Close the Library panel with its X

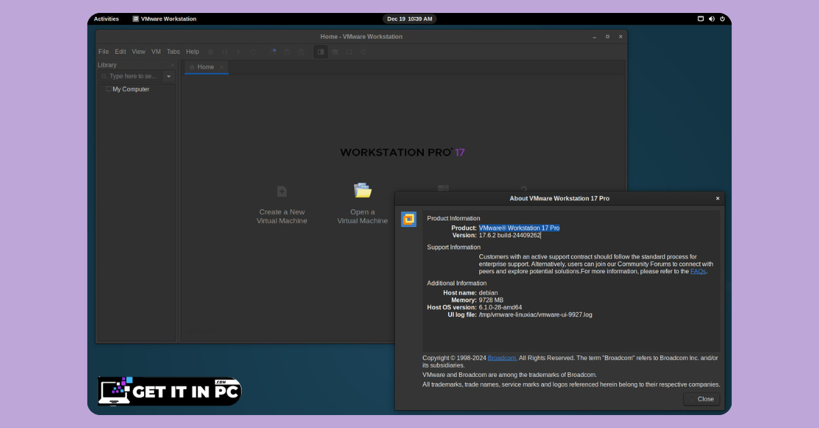[173, 65]
